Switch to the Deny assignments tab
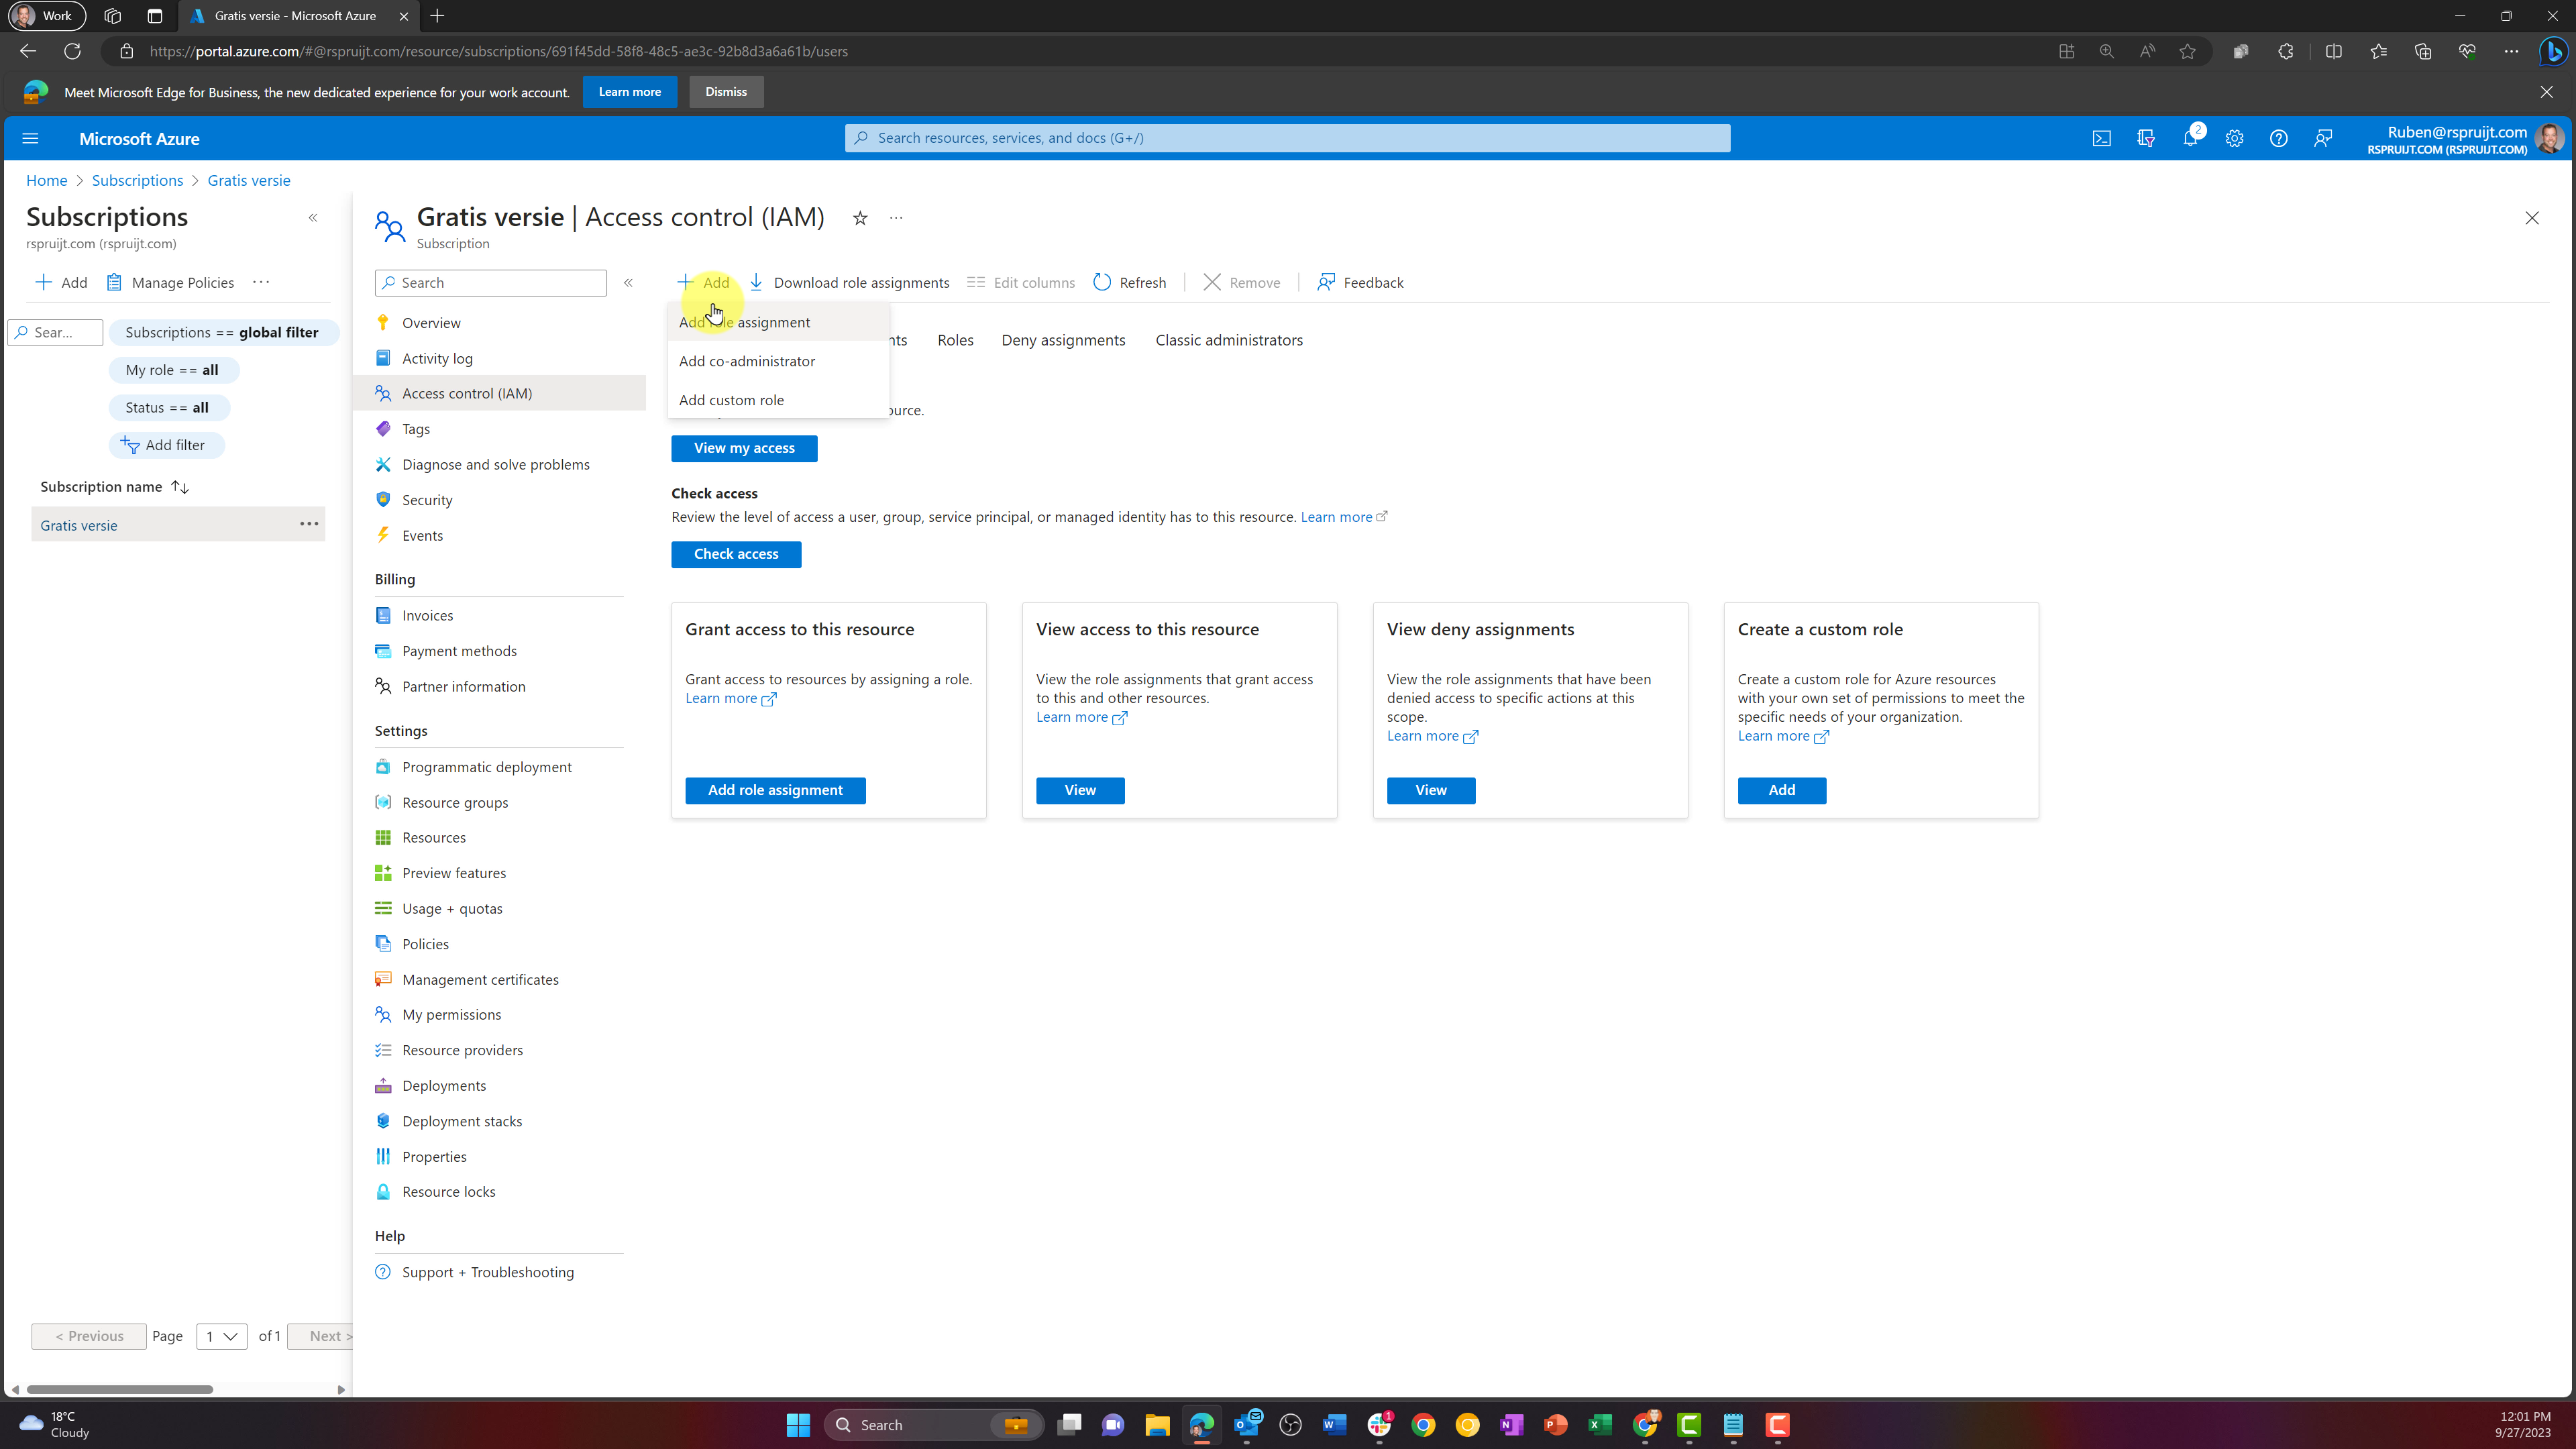This screenshot has height=1449, width=2576. click(1063, 340)
